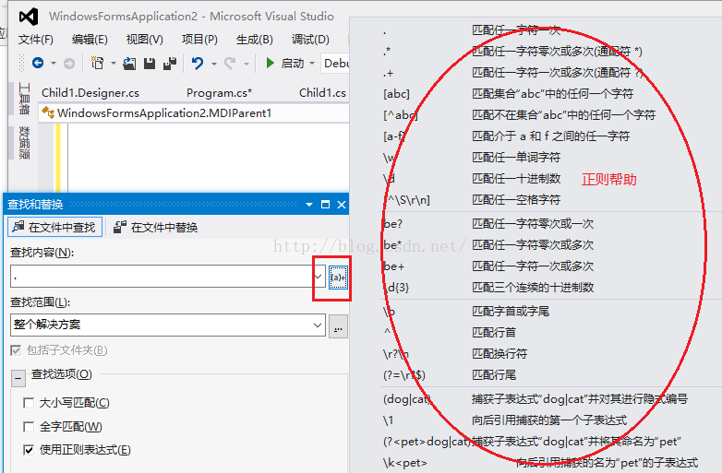
Task: Select Find in Files (在文件中查找) tab
Action: point(54,227)
